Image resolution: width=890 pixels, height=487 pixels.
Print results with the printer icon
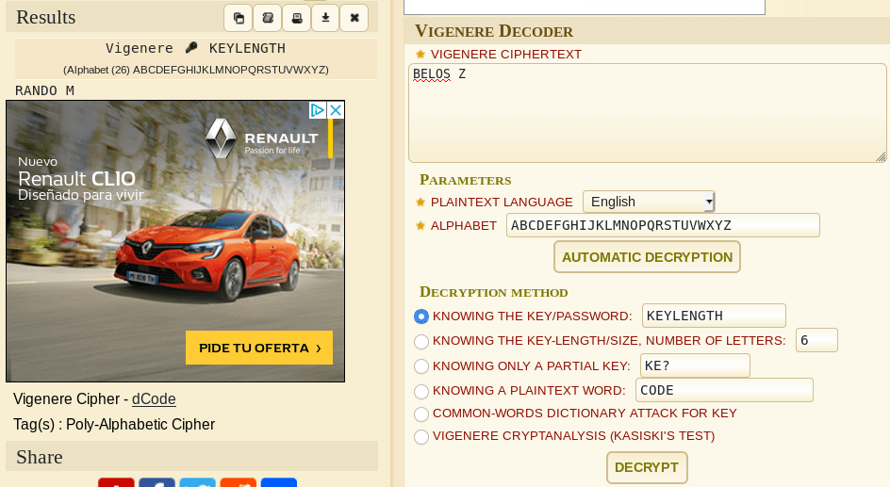pos(296,18)
